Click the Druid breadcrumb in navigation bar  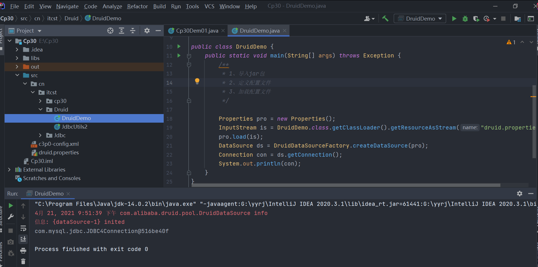pos(71,18)
